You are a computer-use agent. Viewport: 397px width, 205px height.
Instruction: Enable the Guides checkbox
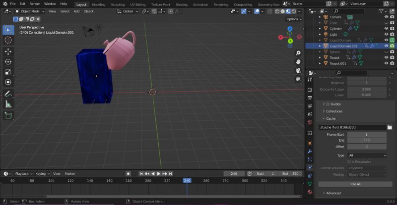(x=328, y=104)
